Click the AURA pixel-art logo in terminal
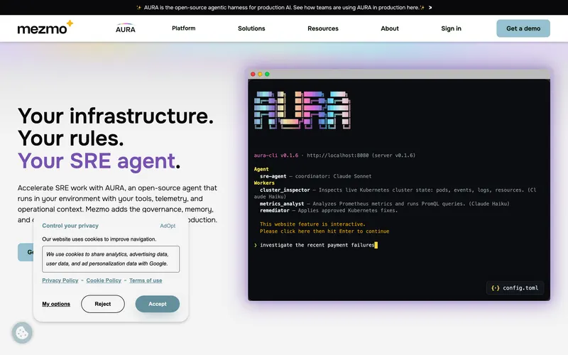568x355 pixels. pos(302,110)
